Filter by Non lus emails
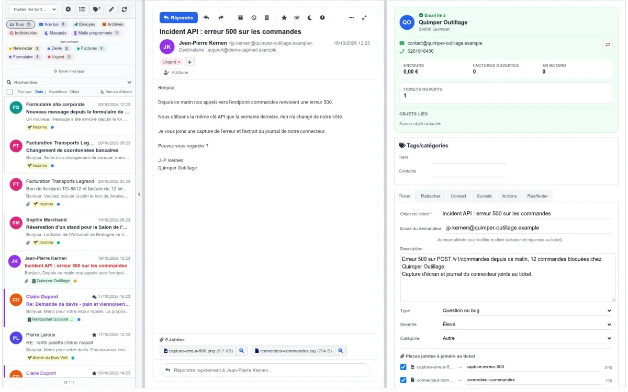 click(x=52, y=25)
